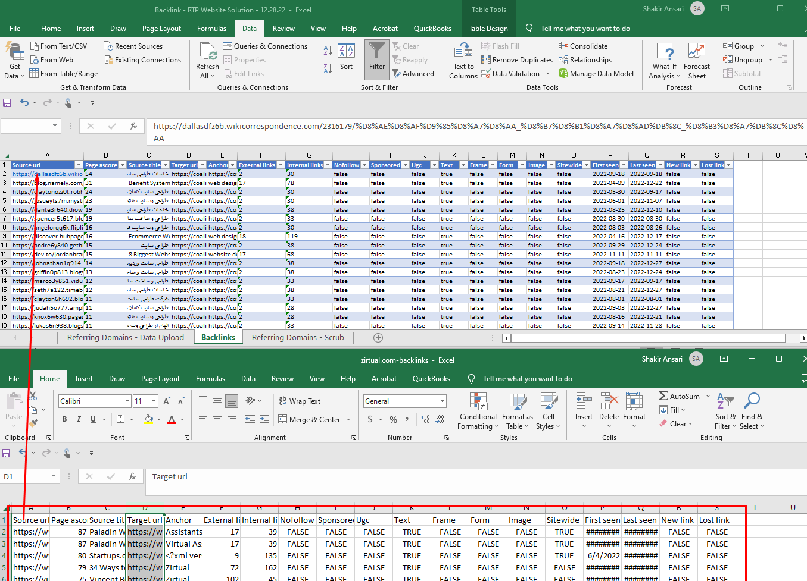Image resolution: width=807 pixels, height=581 pixels.
Task: Open the Sort dialog
Action: tap(346, 57)
